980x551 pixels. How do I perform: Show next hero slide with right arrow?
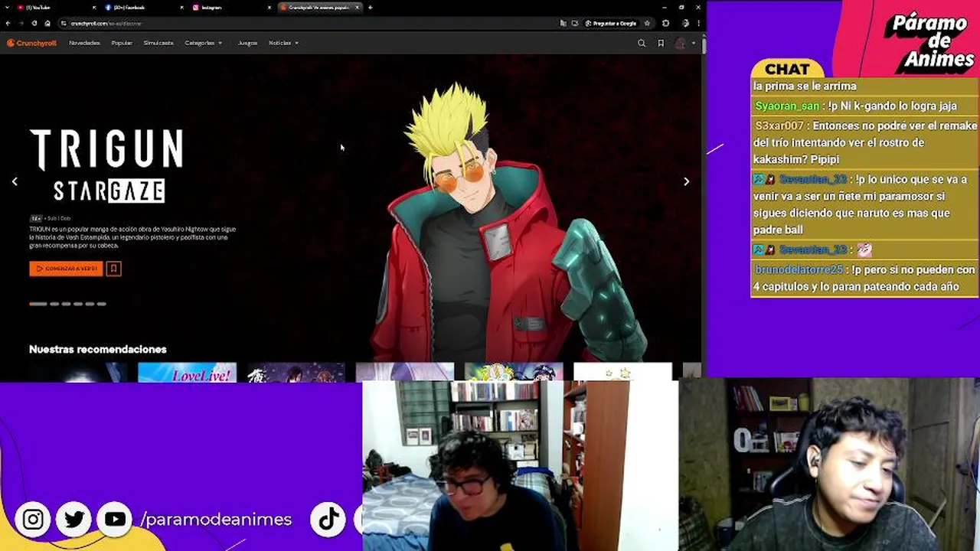[686, 181]
